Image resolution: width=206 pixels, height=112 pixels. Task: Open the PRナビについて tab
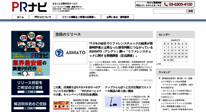(43, 17)
